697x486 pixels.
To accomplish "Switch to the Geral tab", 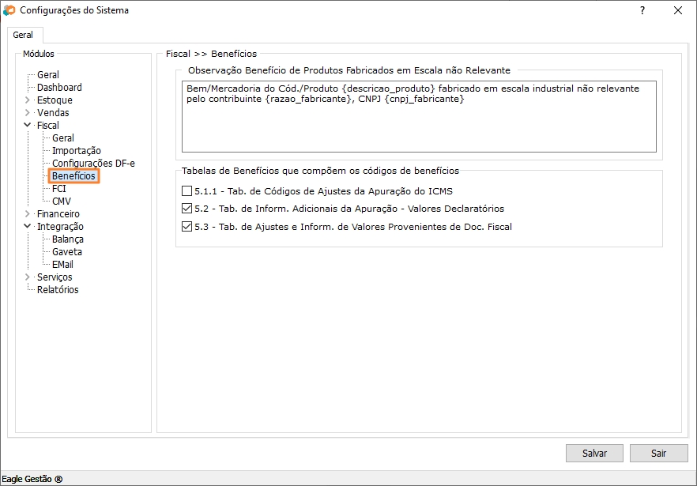I will [23, 36].
